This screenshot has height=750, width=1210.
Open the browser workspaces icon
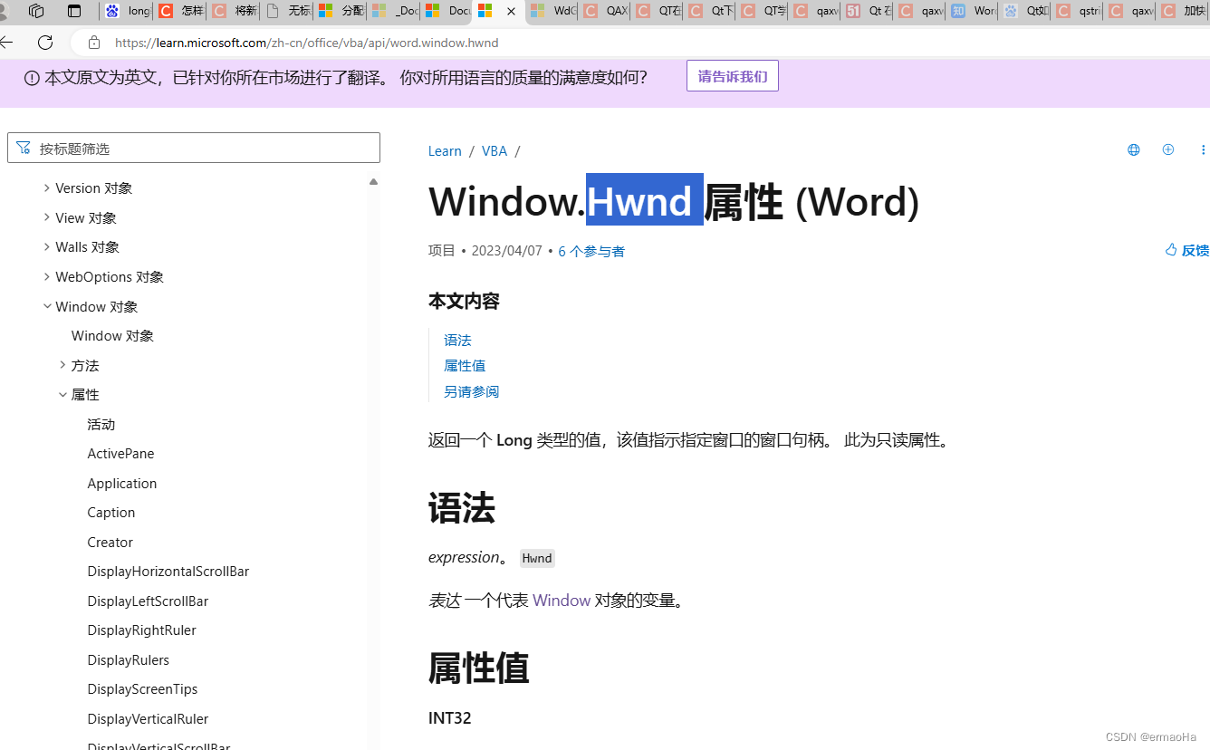click(x=36, y=11)
